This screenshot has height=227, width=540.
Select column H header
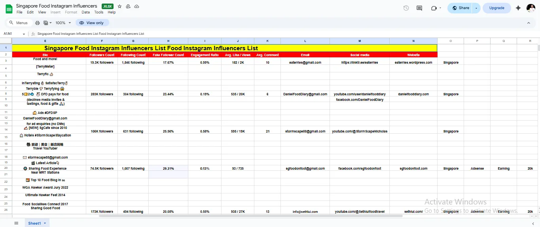coord(168,41)
